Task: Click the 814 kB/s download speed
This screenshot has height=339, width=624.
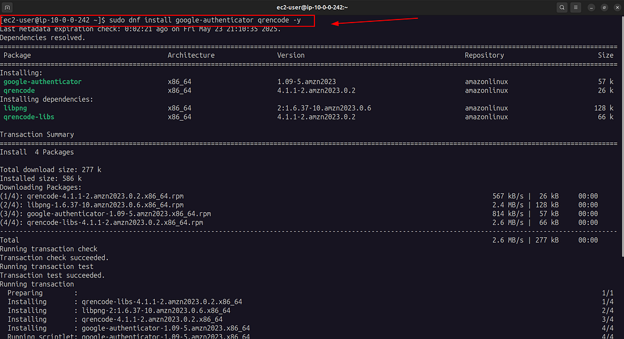Action: (x=508, y=213)
